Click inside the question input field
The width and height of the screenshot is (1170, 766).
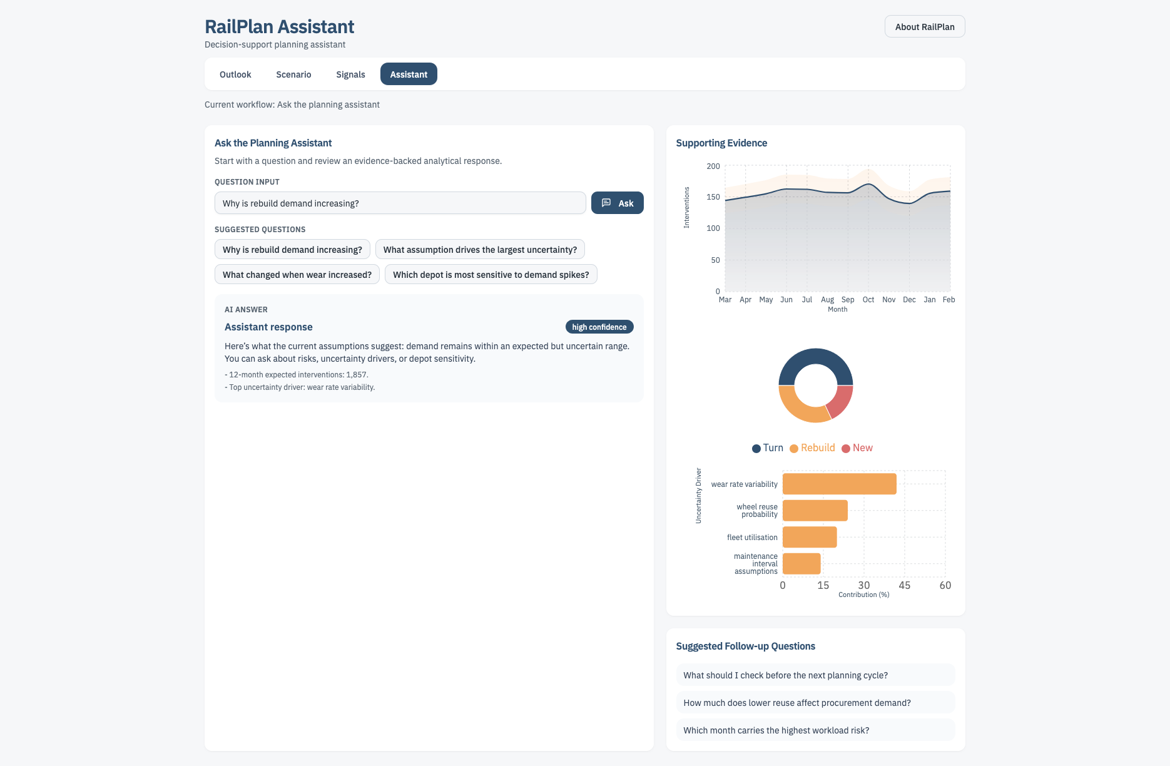400,203
